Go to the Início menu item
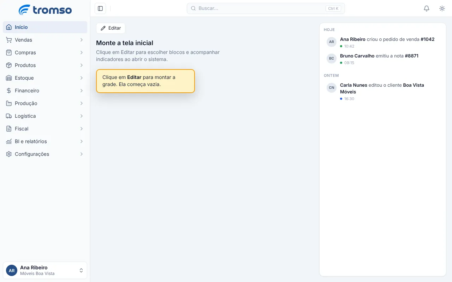The width and height of the screenshot is (452, 282). (45, 27)
